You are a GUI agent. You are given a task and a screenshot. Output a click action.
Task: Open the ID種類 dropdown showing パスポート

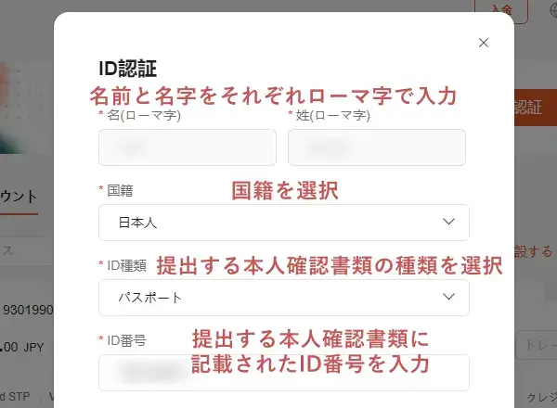(x=284, y=298)
